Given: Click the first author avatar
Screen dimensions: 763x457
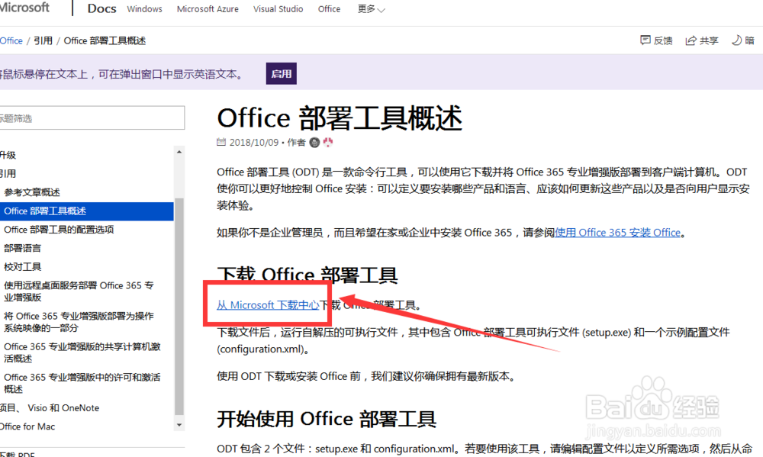Looking at the screenshot, I should [314, 142].
